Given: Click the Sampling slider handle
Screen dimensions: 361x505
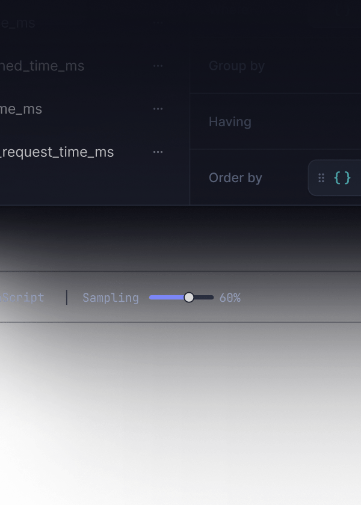Looking at the screenshot, I should [189, 298].
